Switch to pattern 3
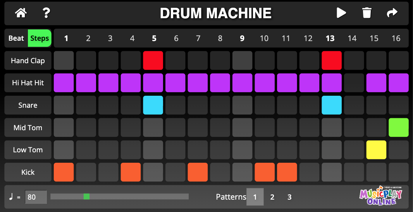 289,197
